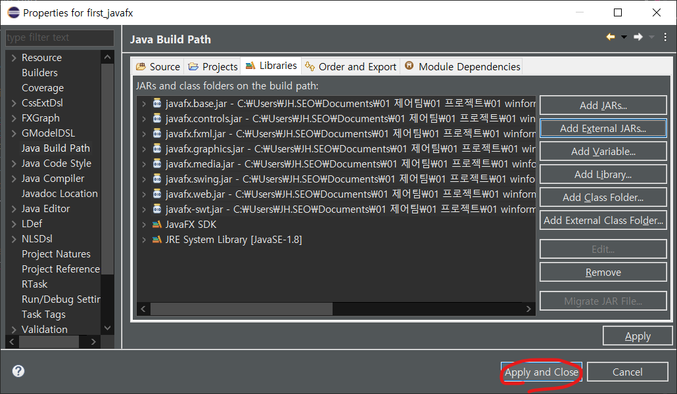Click the right arrow of library list scrollbar
Screen dimensions: 677x394
pyautogui.click(x=528, y=309)
